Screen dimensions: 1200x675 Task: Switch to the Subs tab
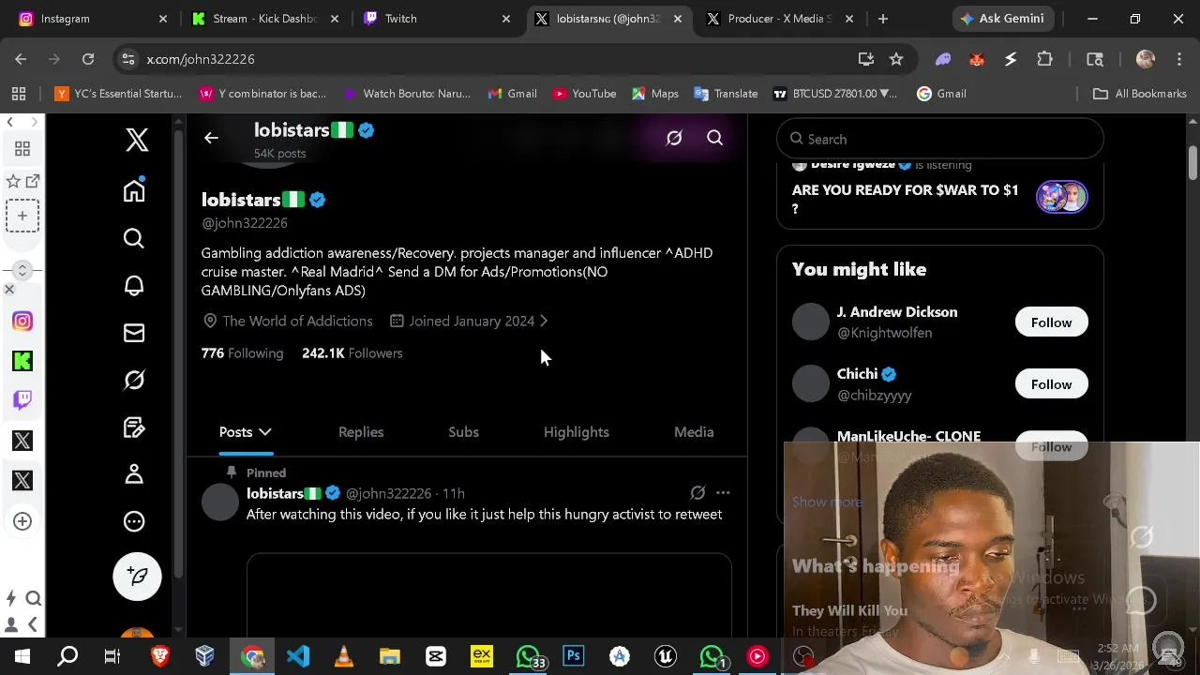point(463,432)
